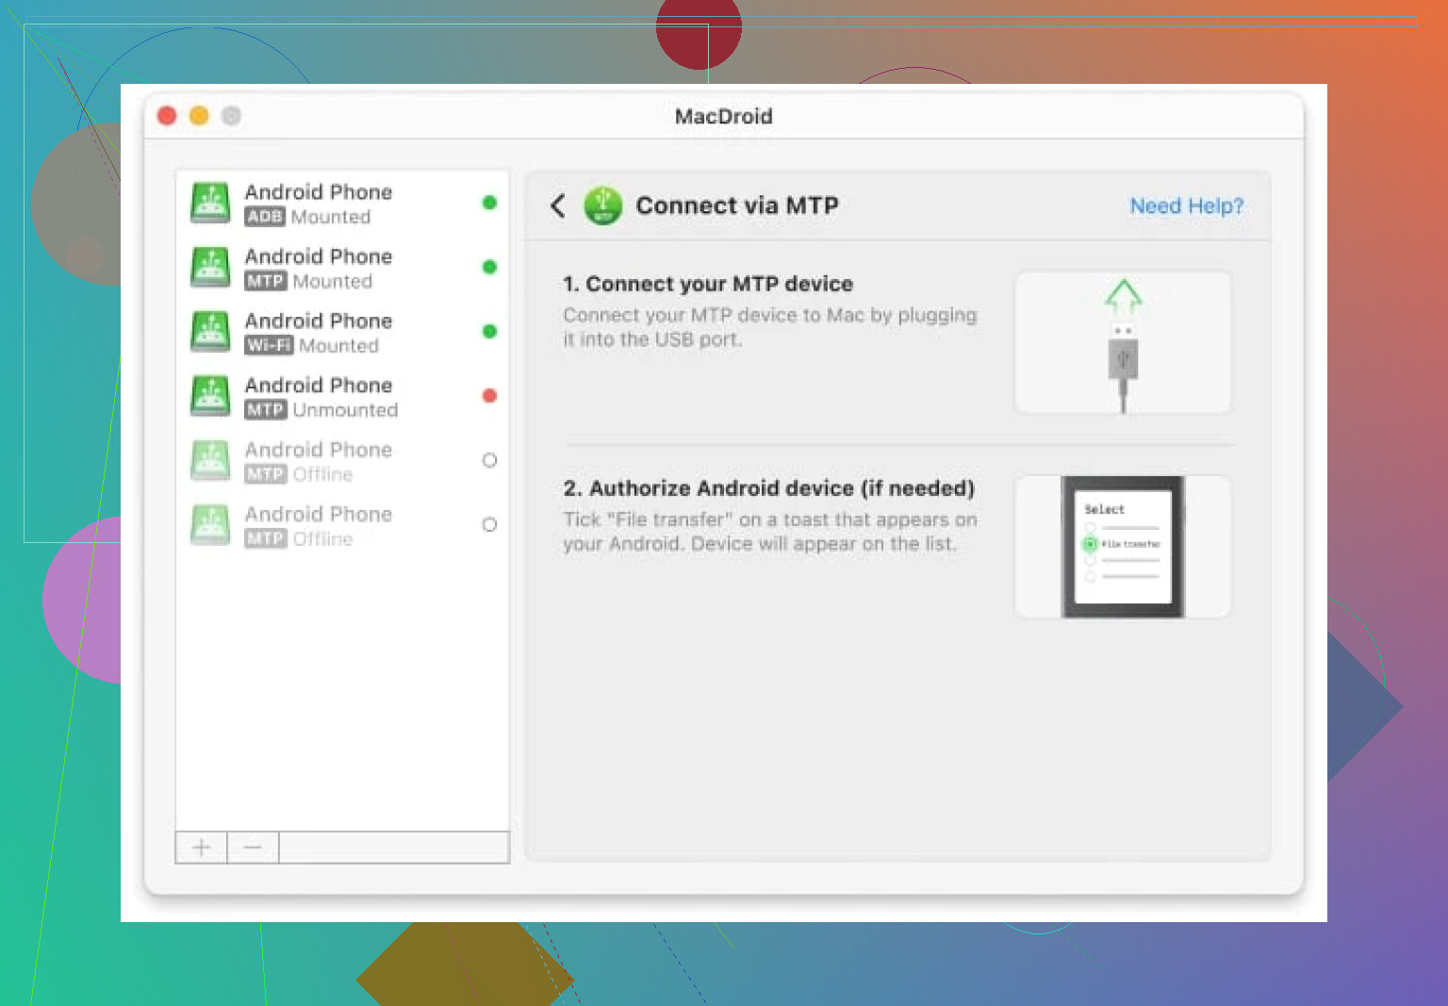The width and height of the screenshot is (1448, 1006).
Task: Click the green MTP icon in the header
Action: coord(603,206)
